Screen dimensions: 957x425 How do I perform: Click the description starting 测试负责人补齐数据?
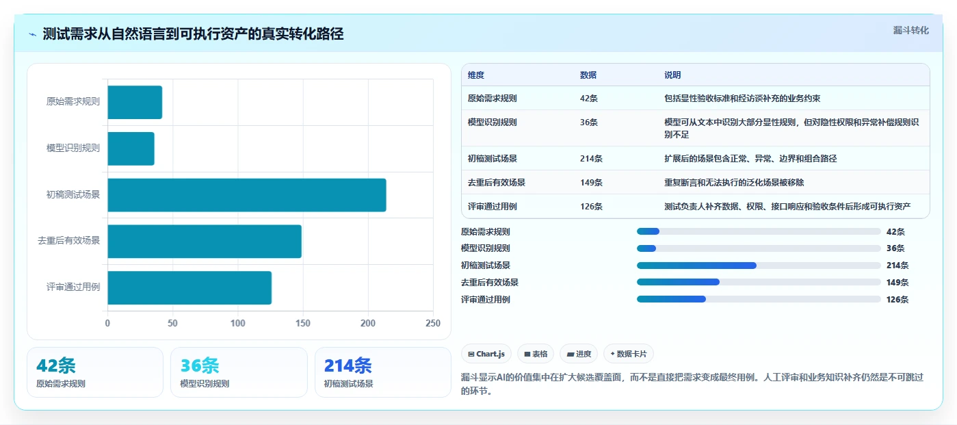pos(787,207)
